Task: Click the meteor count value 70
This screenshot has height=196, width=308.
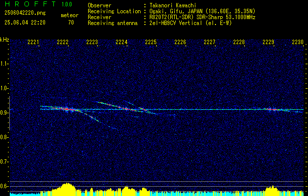Action: 71,23
